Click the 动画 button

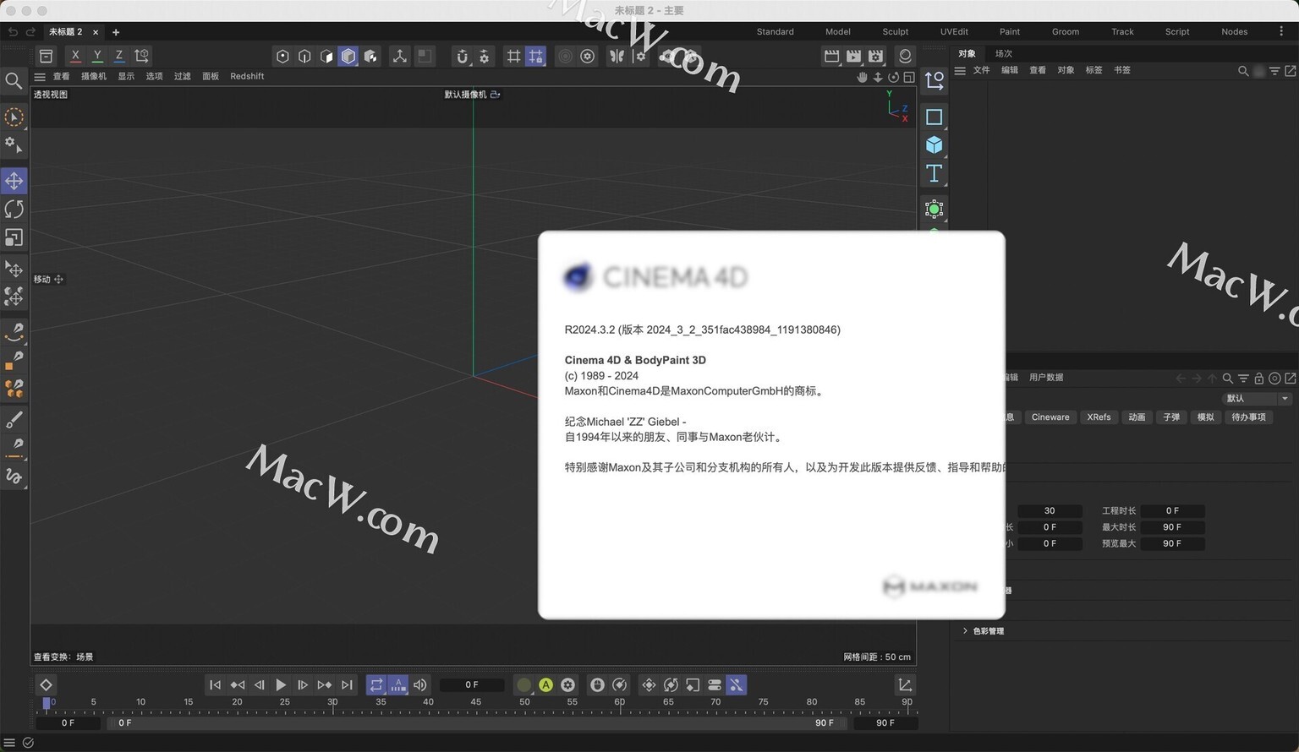point(1137,417)
